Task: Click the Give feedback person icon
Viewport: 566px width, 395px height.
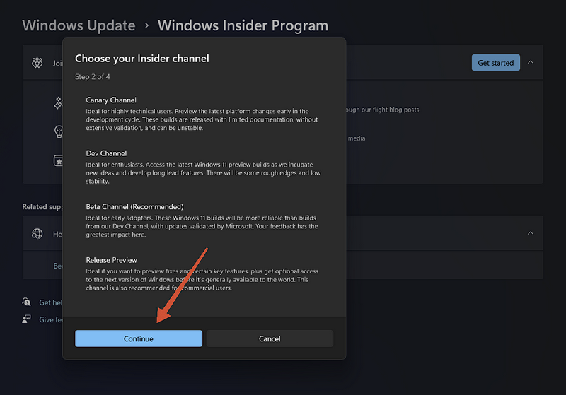Action: (x=26, y=319)
